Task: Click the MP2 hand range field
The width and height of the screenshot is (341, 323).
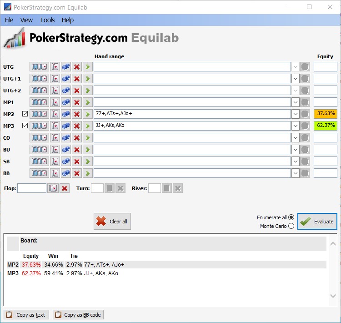Action: pyautogui.click(x=192, y=114)
